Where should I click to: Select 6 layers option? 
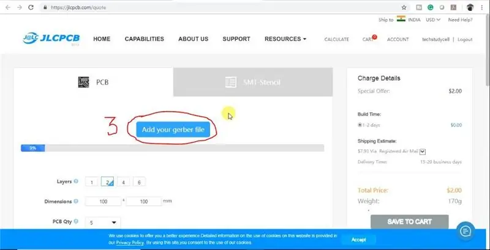139,182
